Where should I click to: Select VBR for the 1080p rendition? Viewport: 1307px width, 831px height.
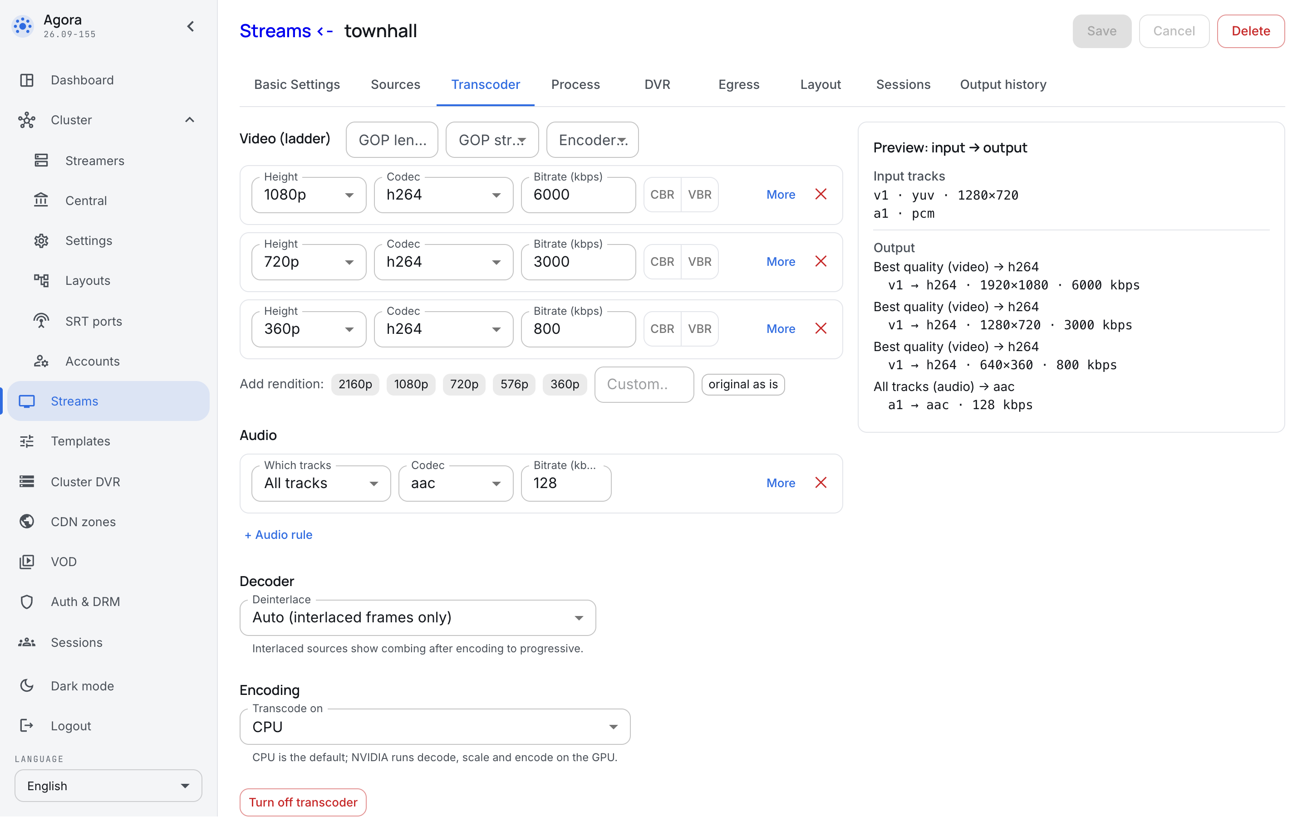(x=700, y=195)
